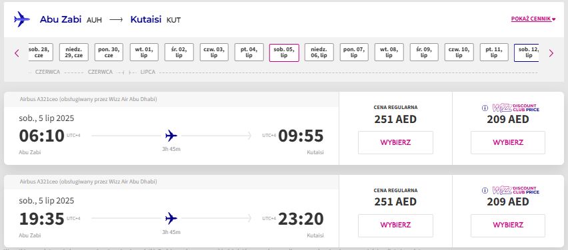Viewport: 568px width, 250px height.
Task: Choose discount club WYBIERZ for 19:35 flight
Action: pos(508,225)
